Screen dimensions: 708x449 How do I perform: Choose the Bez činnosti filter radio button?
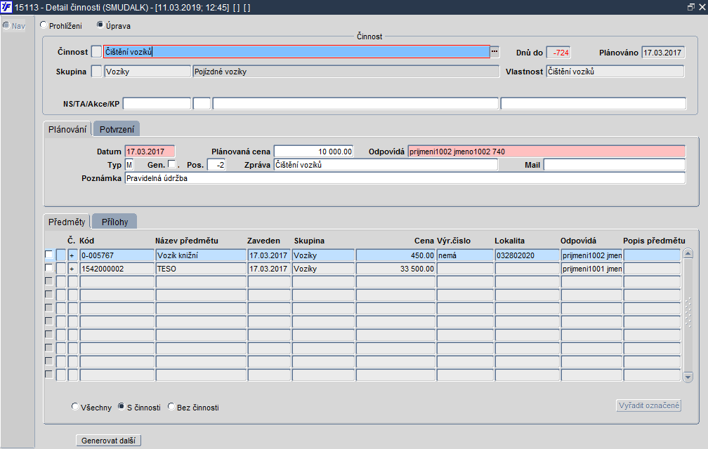coord(171,407)
